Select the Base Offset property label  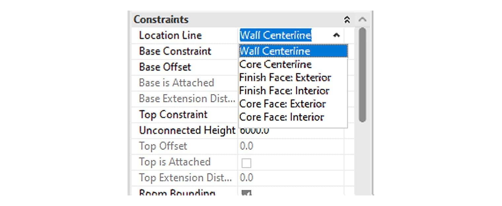(x=165, y=67)
